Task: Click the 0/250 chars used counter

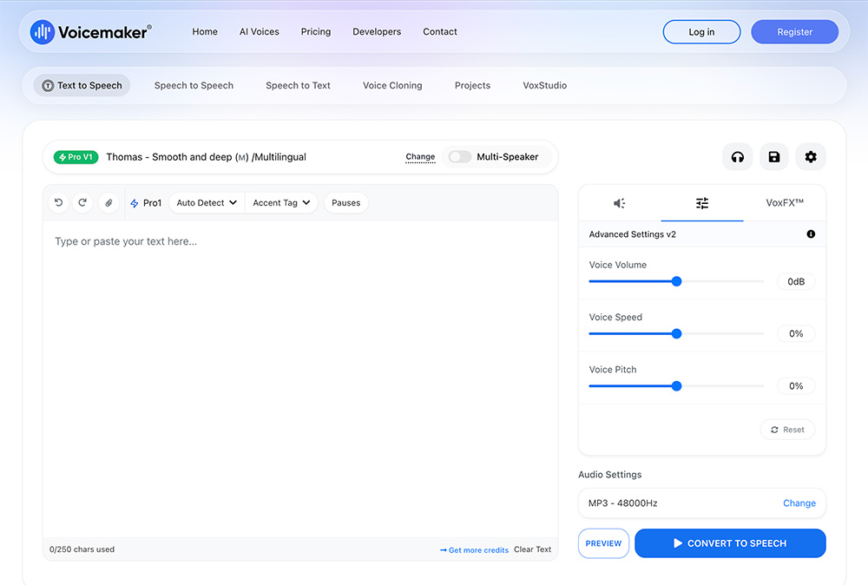Action: [82, 549]
